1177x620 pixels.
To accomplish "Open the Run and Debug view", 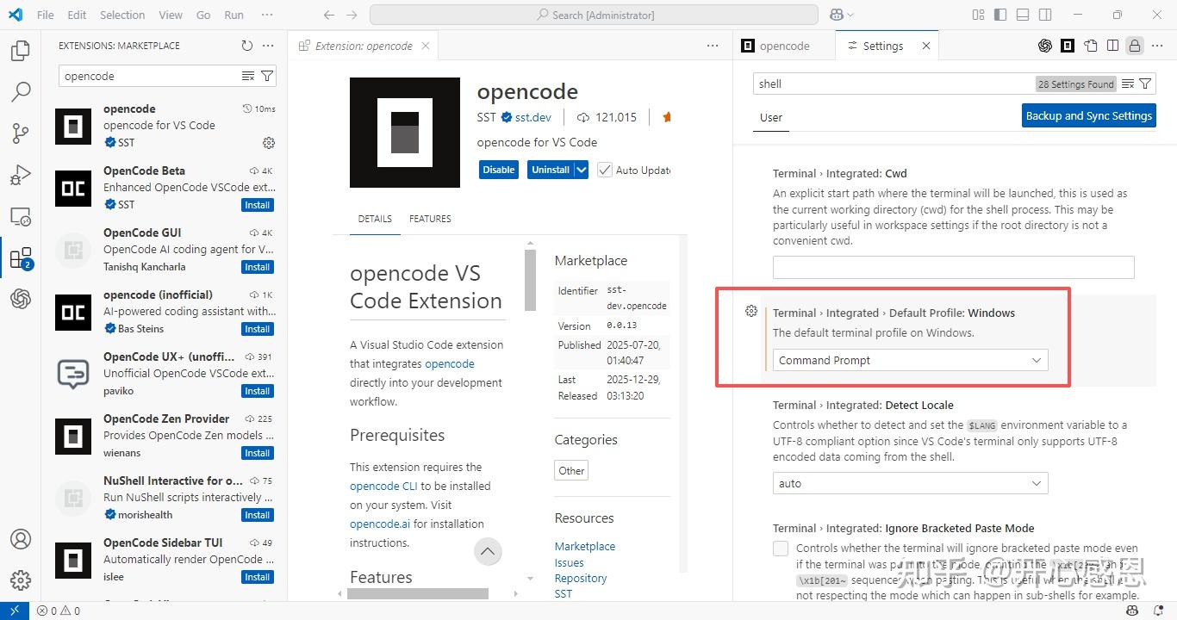I will (21, 175).
